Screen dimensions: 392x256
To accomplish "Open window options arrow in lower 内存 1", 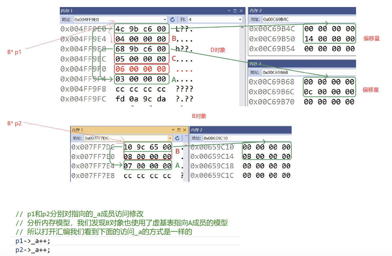I will pyautogui.click(x=173, y=130).
